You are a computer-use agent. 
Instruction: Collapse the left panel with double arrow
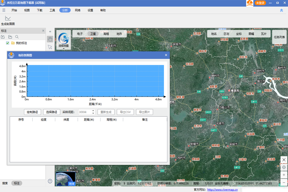[x=50, y=32]
